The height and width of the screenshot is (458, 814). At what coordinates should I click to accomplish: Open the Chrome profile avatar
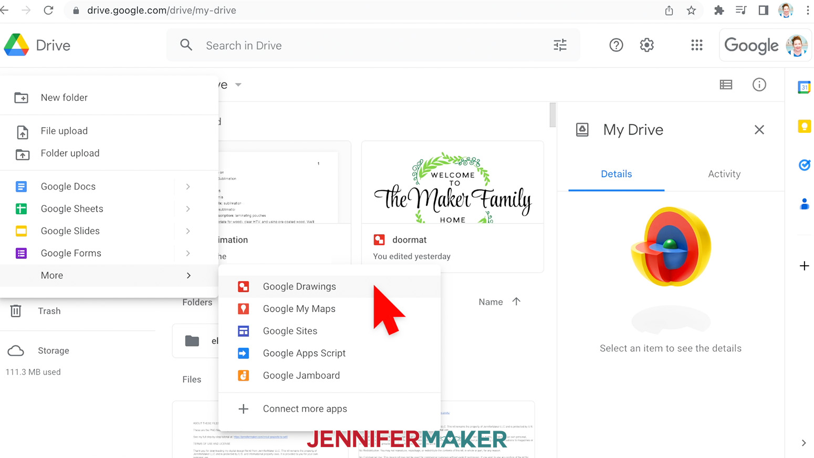(x=786, y=11)
